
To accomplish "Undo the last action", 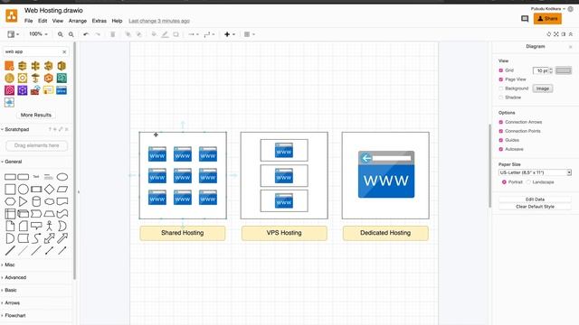I will pyautogui.click(x=86, y=34).
